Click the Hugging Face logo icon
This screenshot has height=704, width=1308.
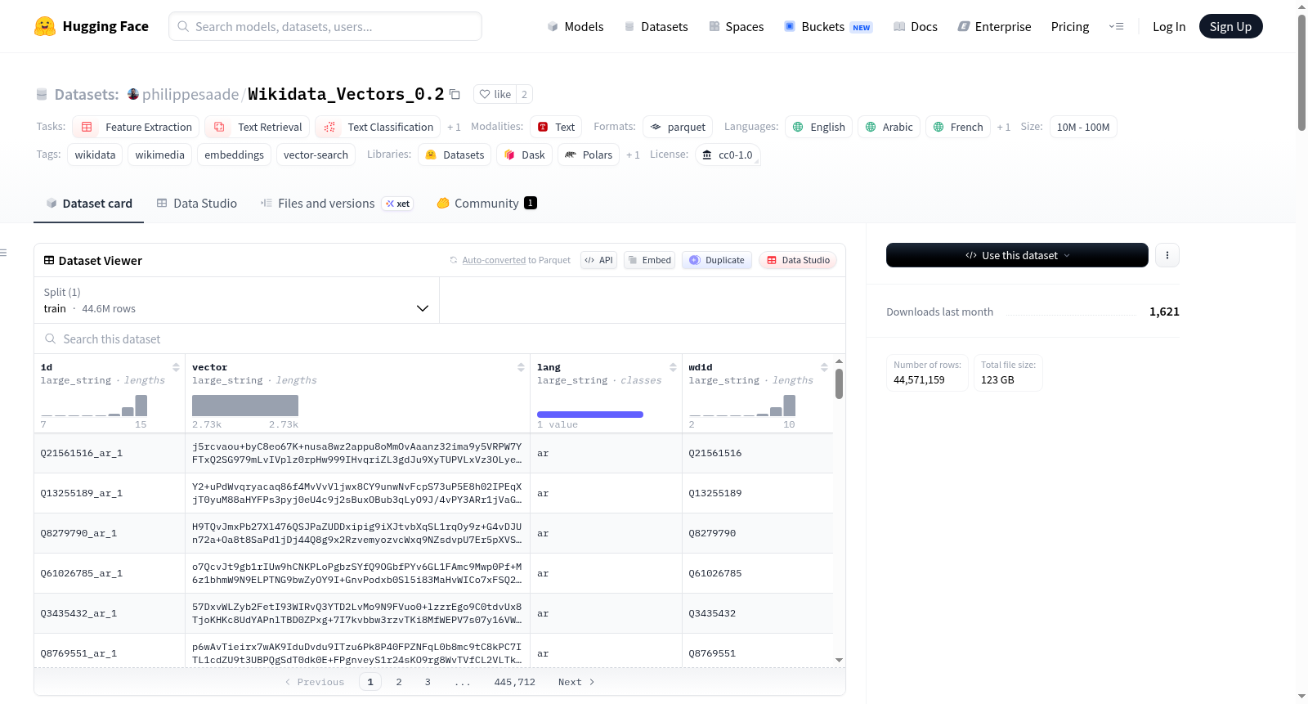tap(45, 26)
